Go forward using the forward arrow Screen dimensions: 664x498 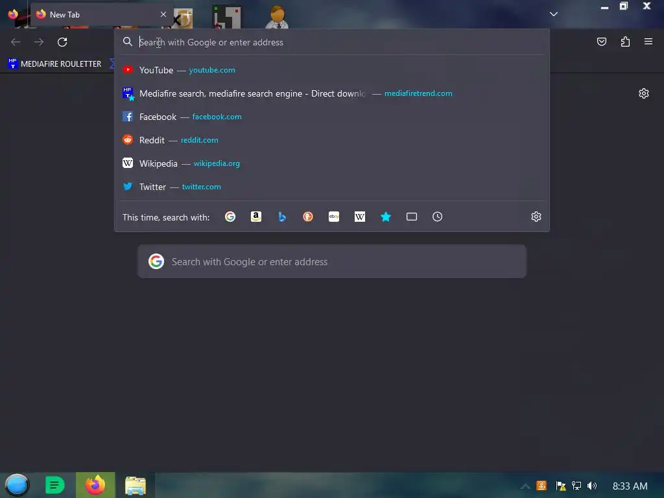[39, 42]
